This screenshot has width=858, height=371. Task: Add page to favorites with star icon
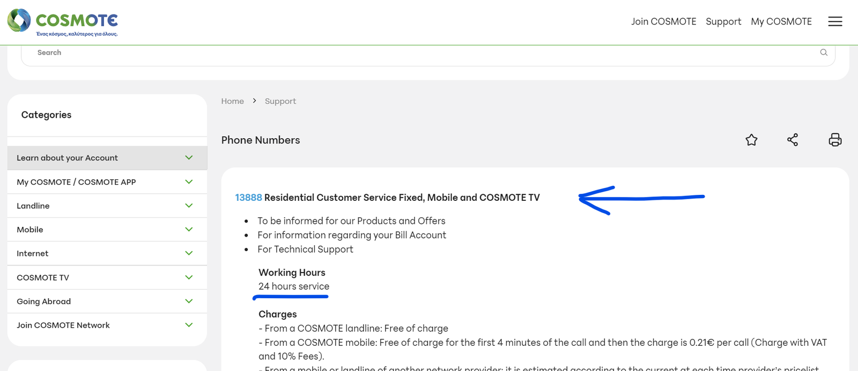coord(751,140)
